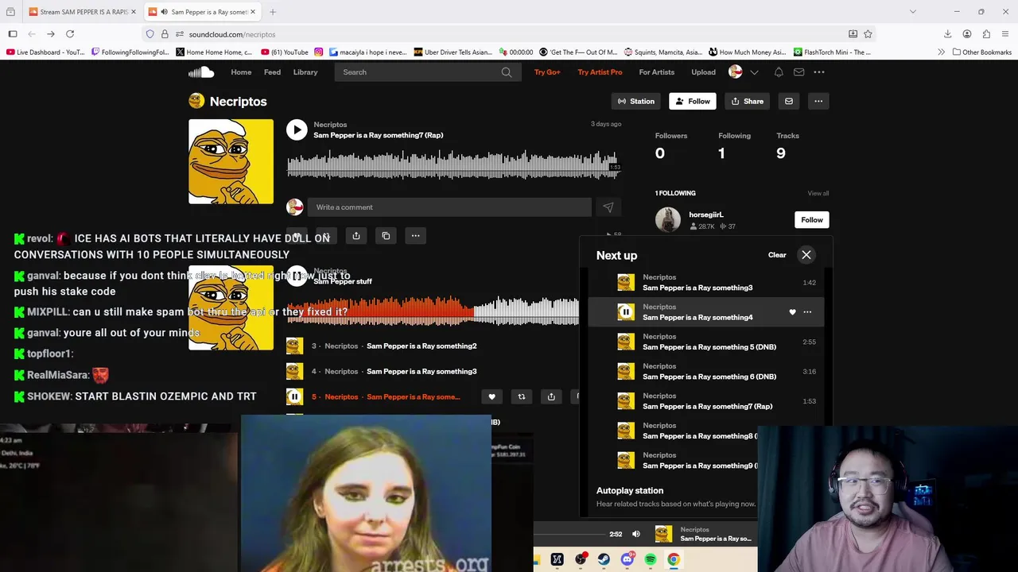Click the Discord icon in the taskbar
Screen dimensions: 1018x572
(627, 560)
